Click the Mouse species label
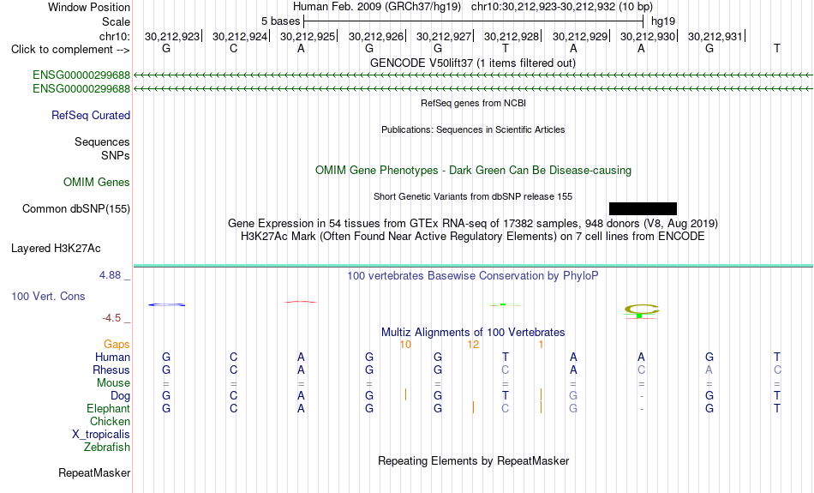 tap(113, 383)
